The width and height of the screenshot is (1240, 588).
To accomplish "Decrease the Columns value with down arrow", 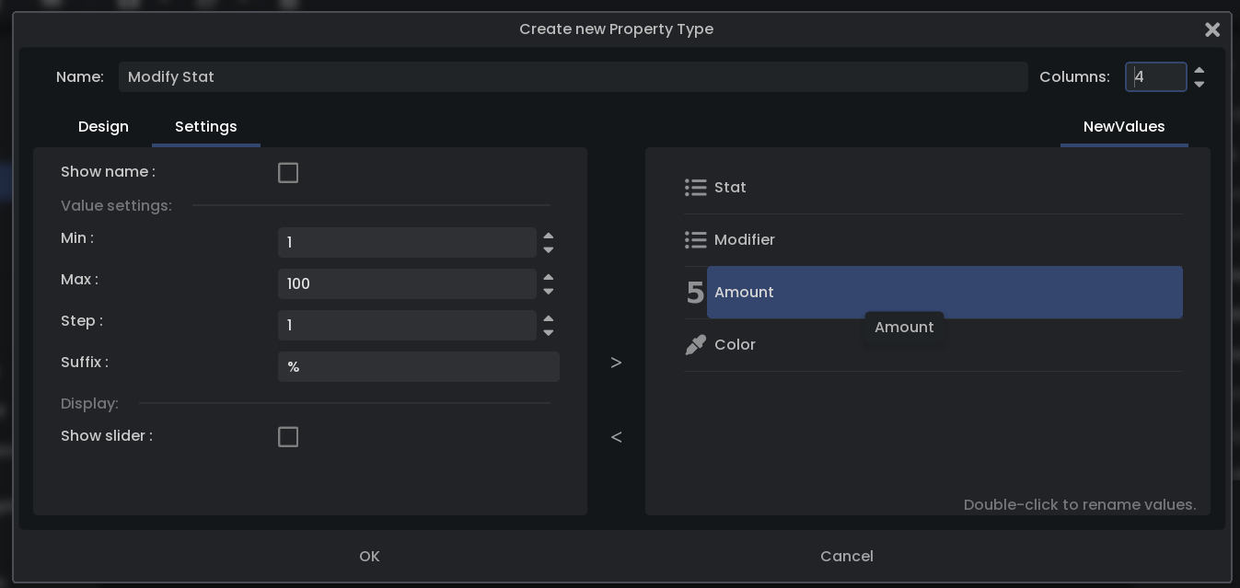I will click(x=1199, y=85).
